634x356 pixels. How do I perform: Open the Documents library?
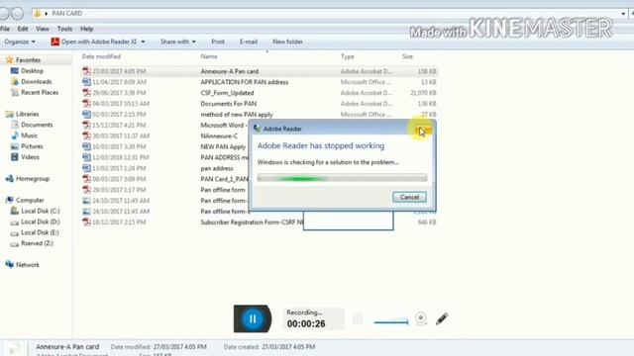point(37,125)
